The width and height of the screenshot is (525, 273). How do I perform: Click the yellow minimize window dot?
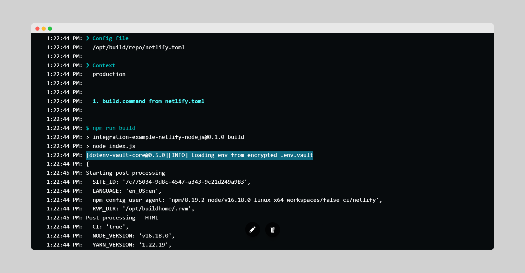(44, 29)
